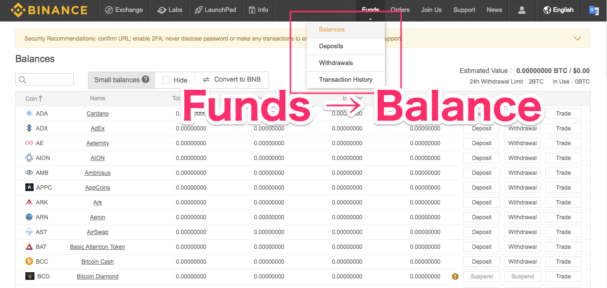Screen dimensions: 607x288
Task: Click the AMB eye-shaped coin icon
Action: 29,173
